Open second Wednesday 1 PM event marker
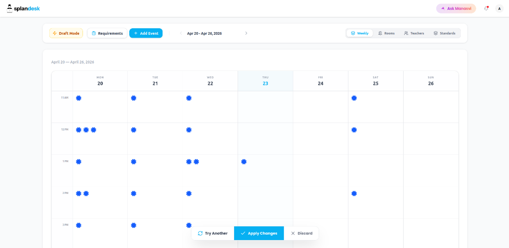This screenshot has width=509, height=248. (x=196, y=162)
